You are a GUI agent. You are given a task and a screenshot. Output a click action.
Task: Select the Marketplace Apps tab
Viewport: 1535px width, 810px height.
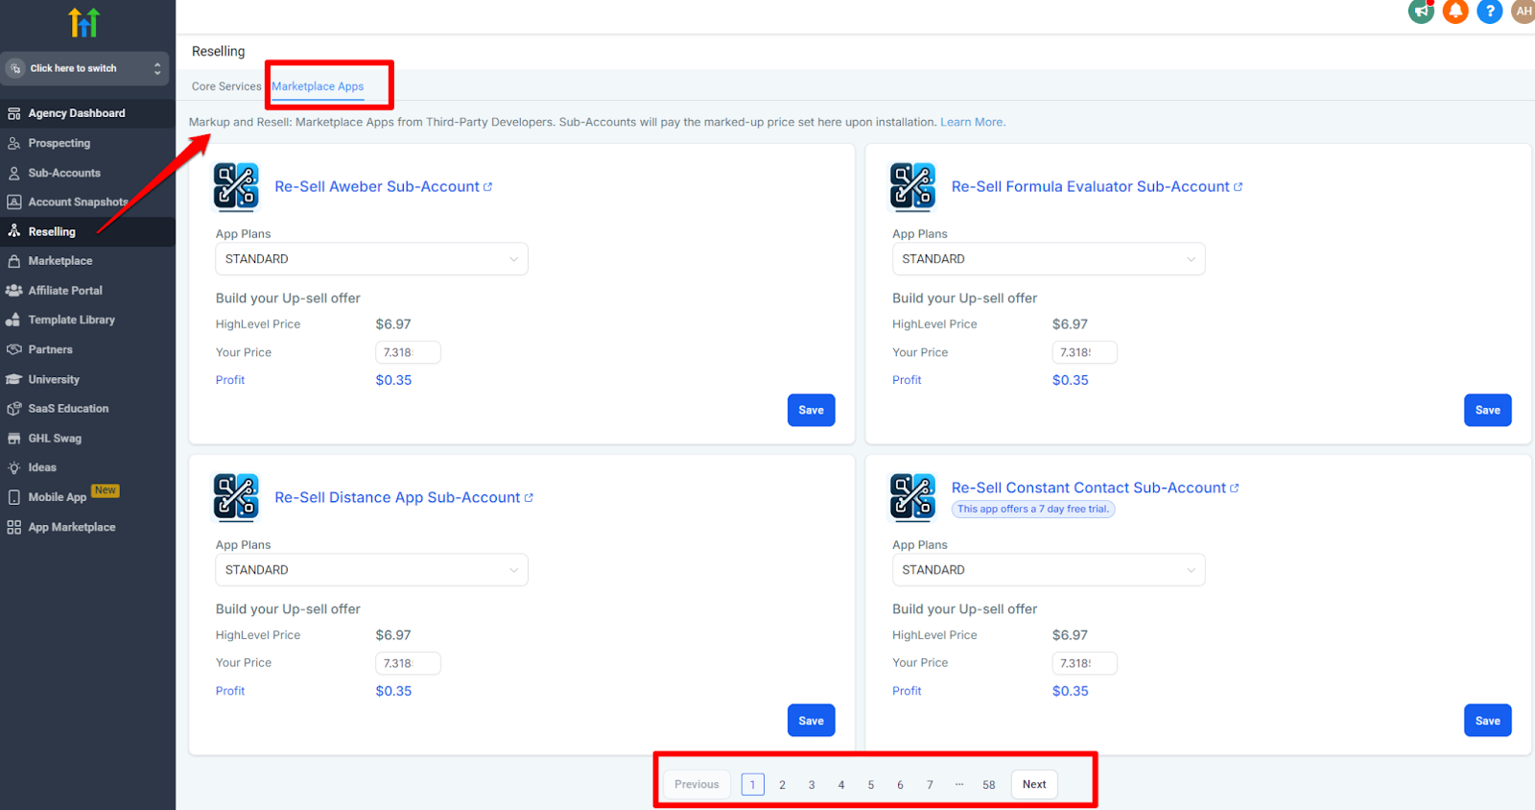point(318,86)
